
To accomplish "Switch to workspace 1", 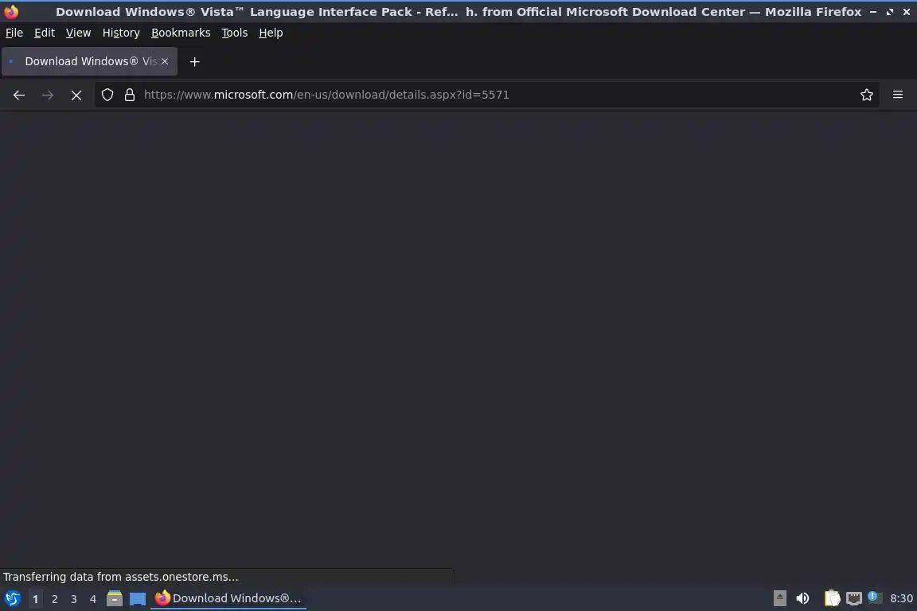I will [x=35, y=599].
